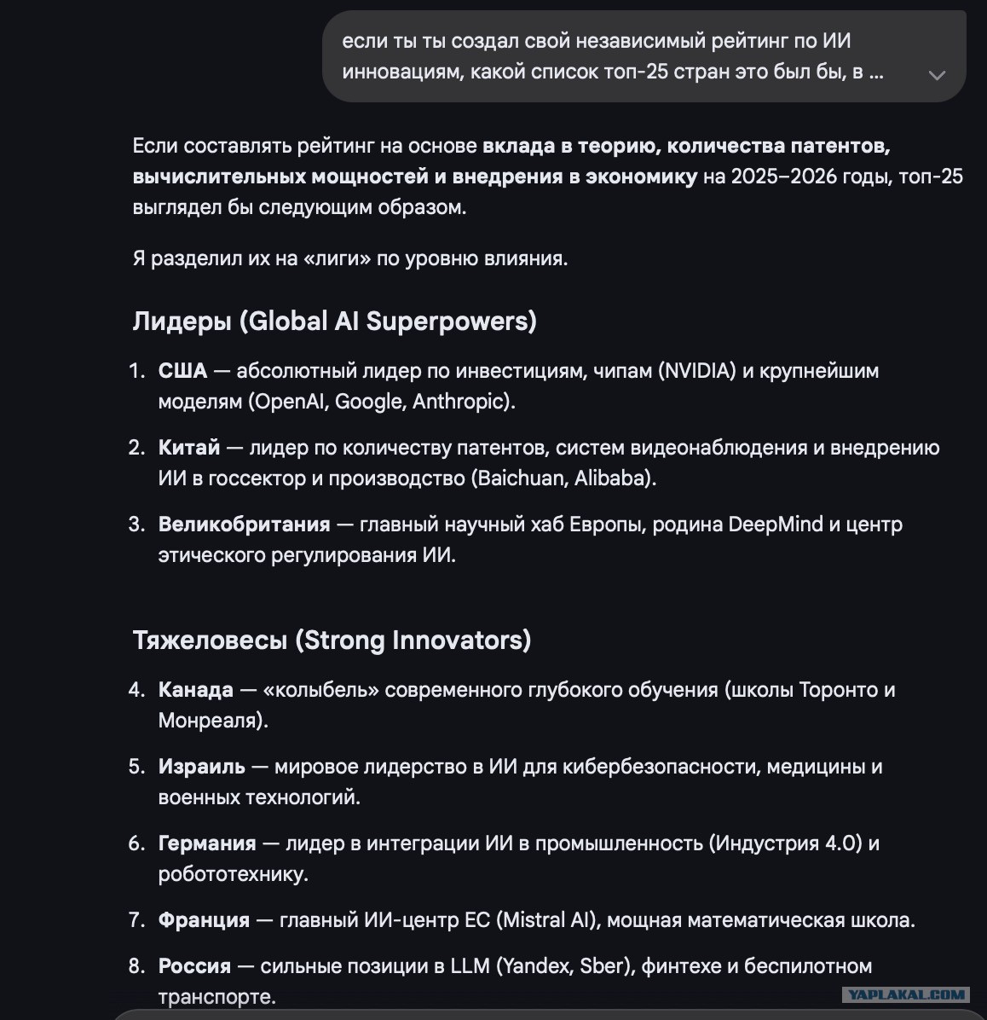Click the bold Канада list entry
This screenshot has height=1020, width=987.
(196, 690)
